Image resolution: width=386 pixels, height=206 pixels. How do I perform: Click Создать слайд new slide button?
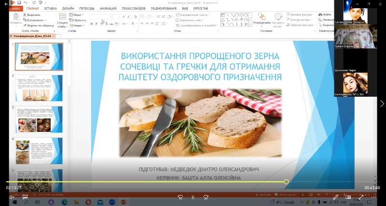point(63,20)
